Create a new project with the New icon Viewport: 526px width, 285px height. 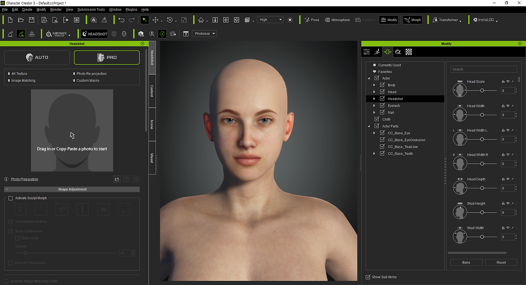pos(10,20)
